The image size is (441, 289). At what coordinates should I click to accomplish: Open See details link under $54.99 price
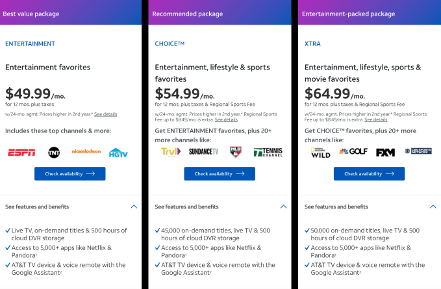pos(226,119)
